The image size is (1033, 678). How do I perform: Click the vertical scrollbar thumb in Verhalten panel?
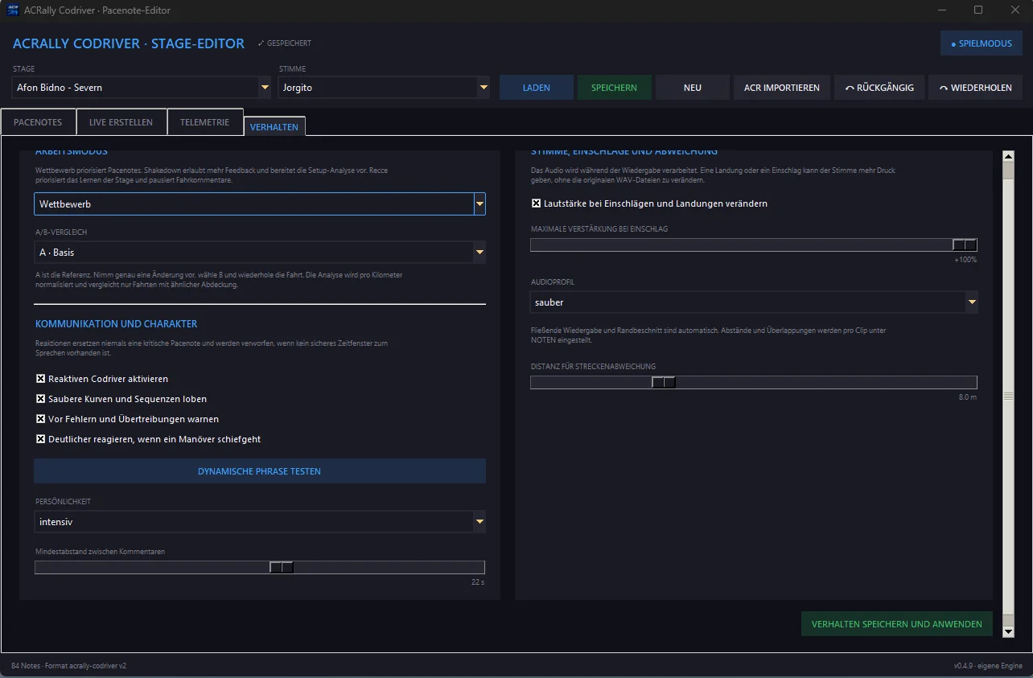1008,396
